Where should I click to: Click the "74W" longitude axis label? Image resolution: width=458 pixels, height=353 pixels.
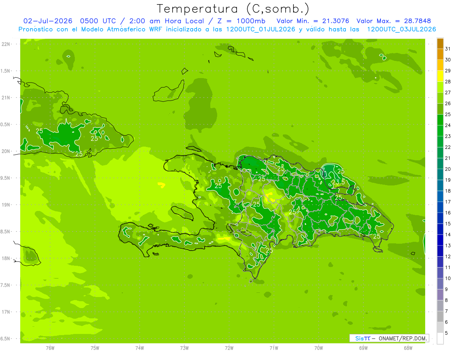pos(140,348)
